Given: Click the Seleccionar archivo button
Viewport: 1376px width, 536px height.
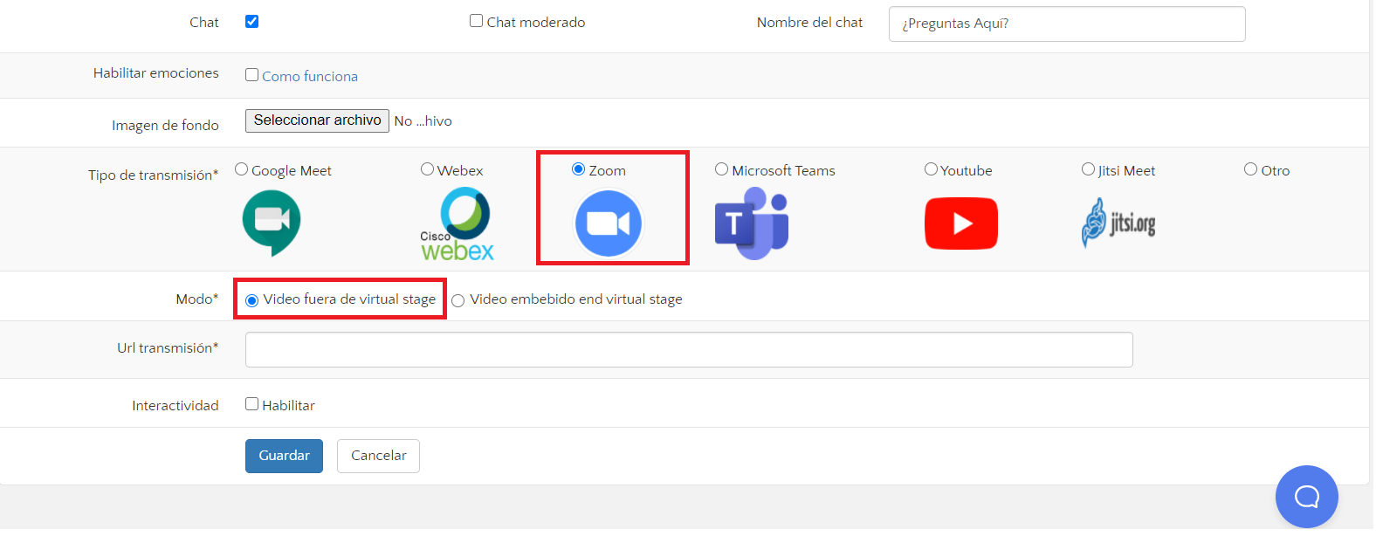Looking at the screenshot, I should 317,120.
